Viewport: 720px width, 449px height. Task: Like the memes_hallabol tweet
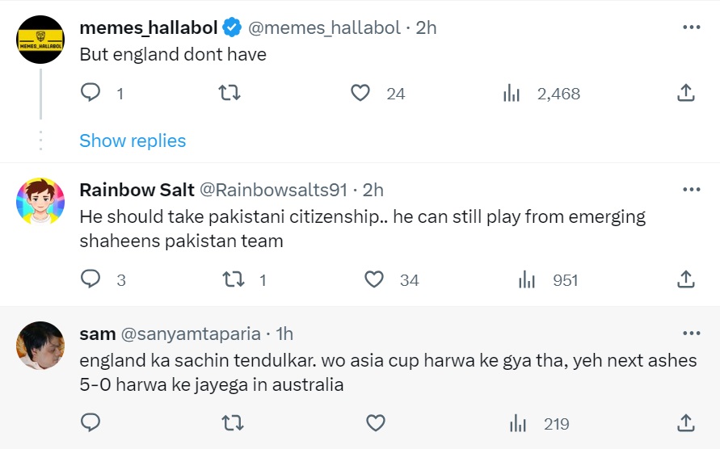click(360, 94)
